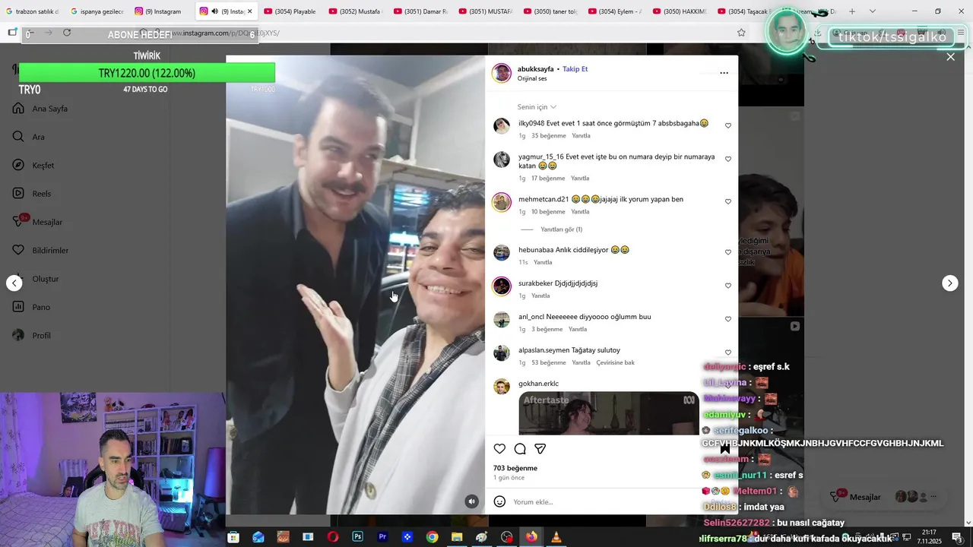
Task: Open Mesajlar in sidebar
Action: [x=37, y=222]
